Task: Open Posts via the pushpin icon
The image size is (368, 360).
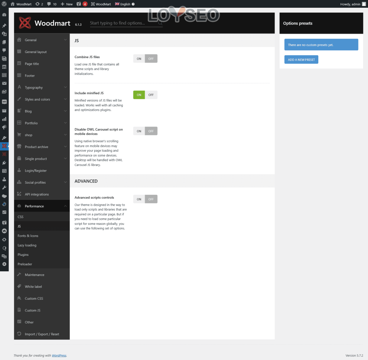Action: [x=4, y=25]
